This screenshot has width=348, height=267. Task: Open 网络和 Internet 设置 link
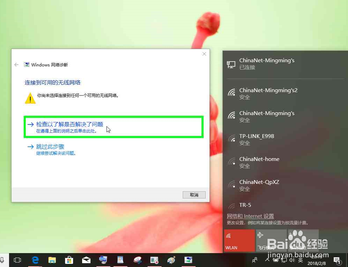coord(250,216)
